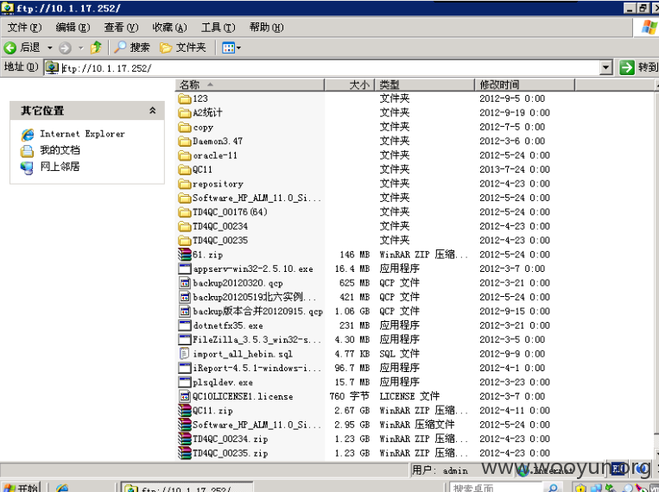Select the TD4QC_00176(64) folder icon
This screenshot has width=659, height=492.
(185, 212)
